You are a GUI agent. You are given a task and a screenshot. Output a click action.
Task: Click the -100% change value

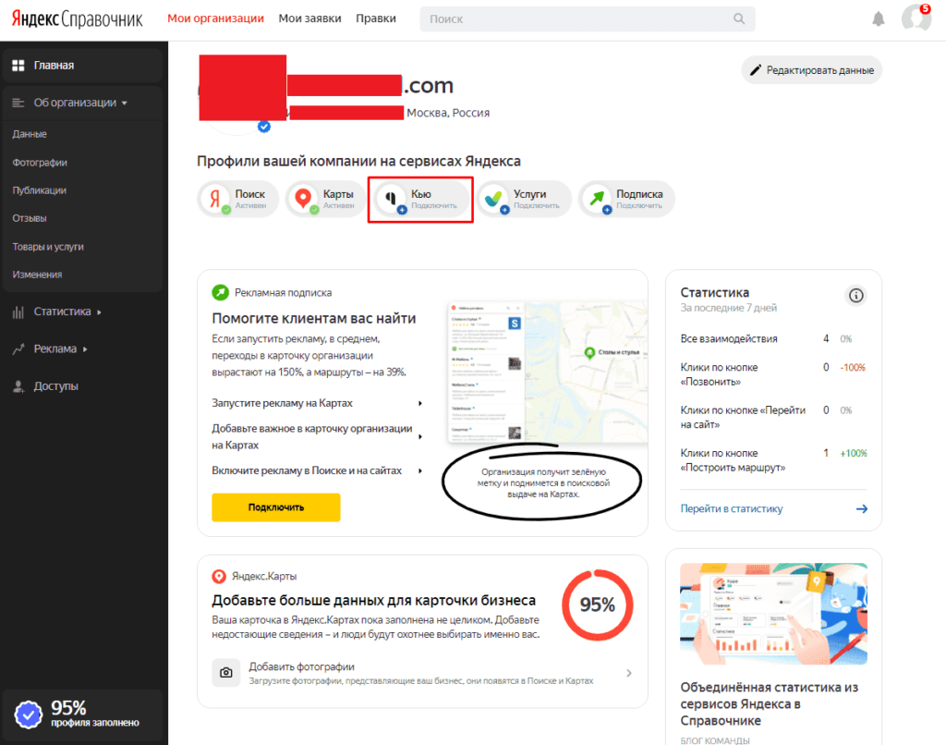tap(853, 367)
